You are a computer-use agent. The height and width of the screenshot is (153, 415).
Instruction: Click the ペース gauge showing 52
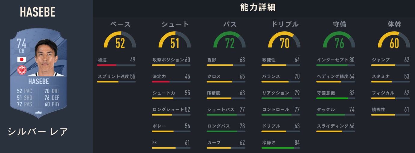click(120, 41)
